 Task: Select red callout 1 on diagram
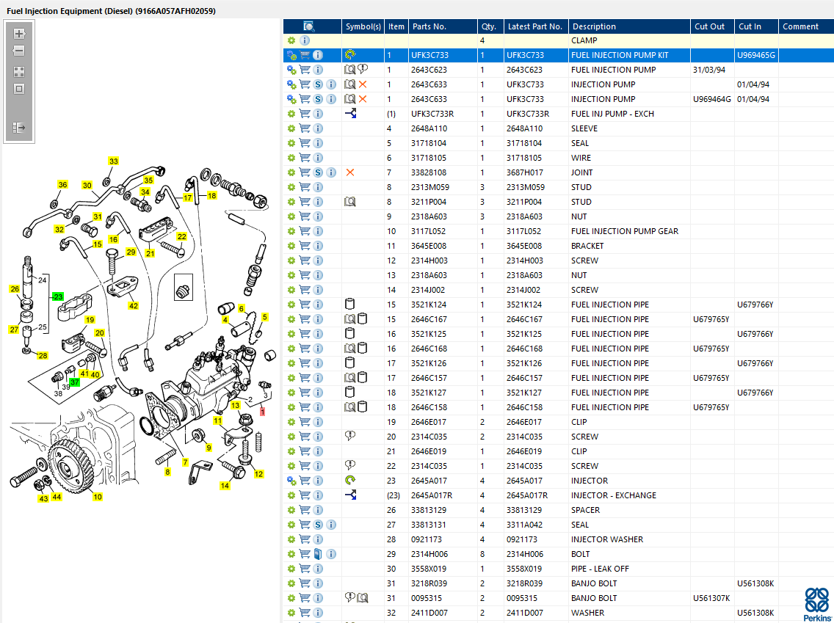[262, 412]
